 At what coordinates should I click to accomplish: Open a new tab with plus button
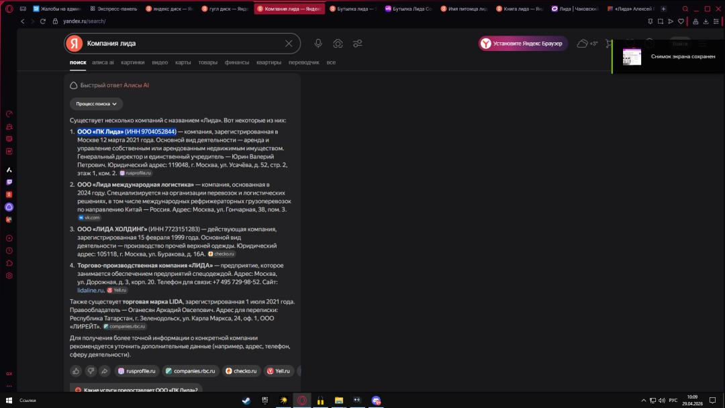tap(663, 9)
